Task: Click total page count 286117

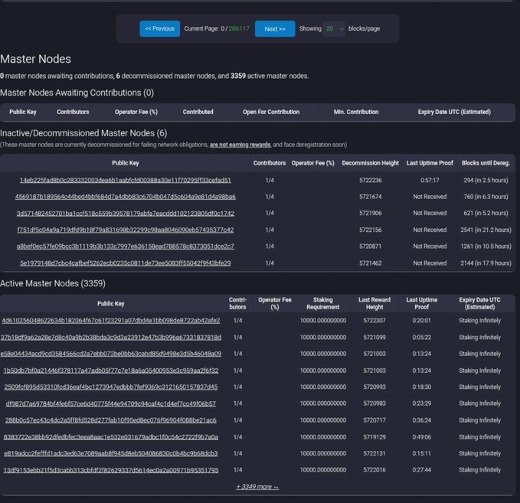Action: pyautogui.click(x=239, y=29)
